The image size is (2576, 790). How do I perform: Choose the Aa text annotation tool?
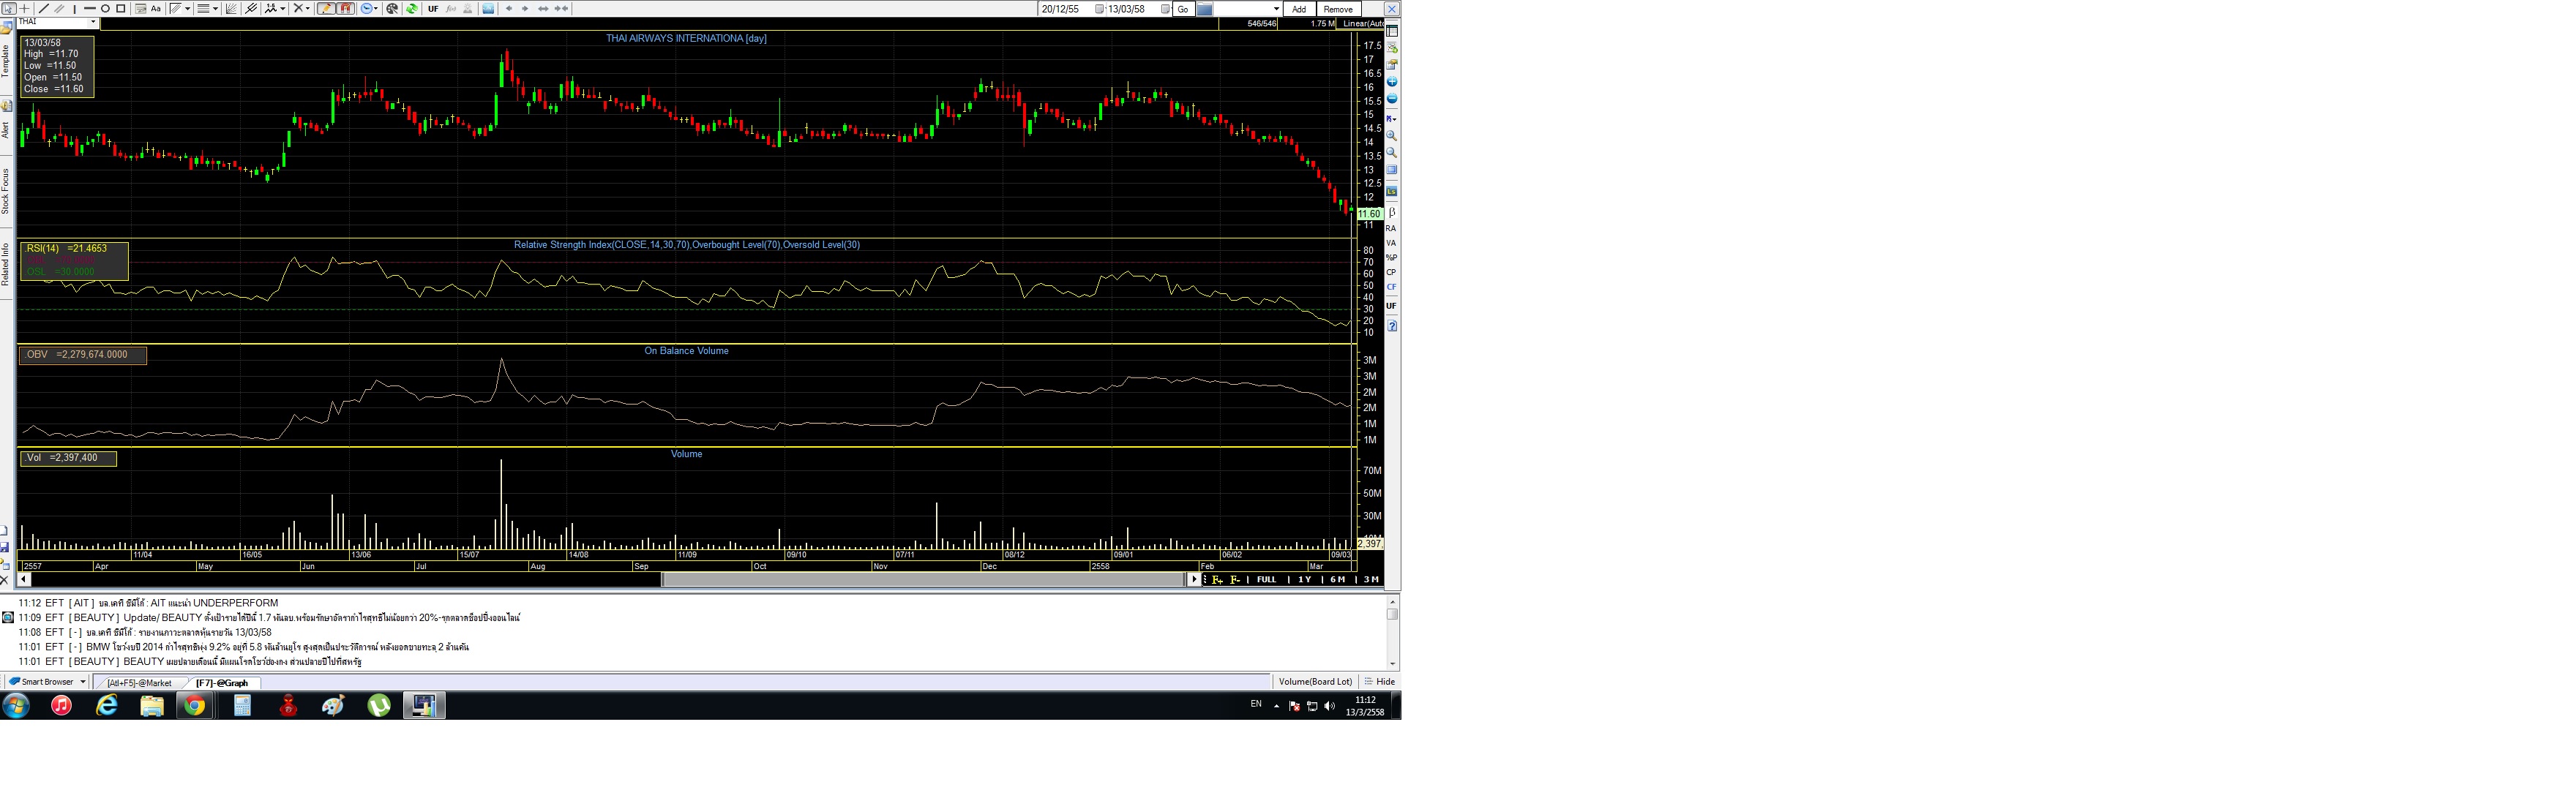click(x=156, y=9)
